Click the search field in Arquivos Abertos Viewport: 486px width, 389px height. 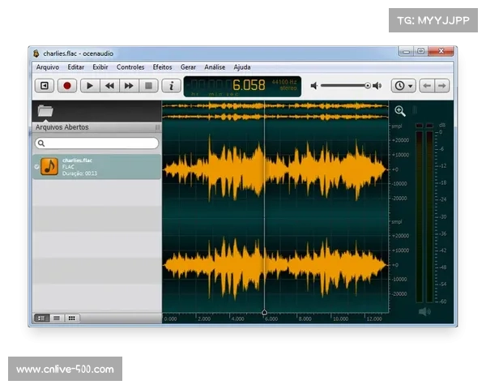click(x=96, y=143)
